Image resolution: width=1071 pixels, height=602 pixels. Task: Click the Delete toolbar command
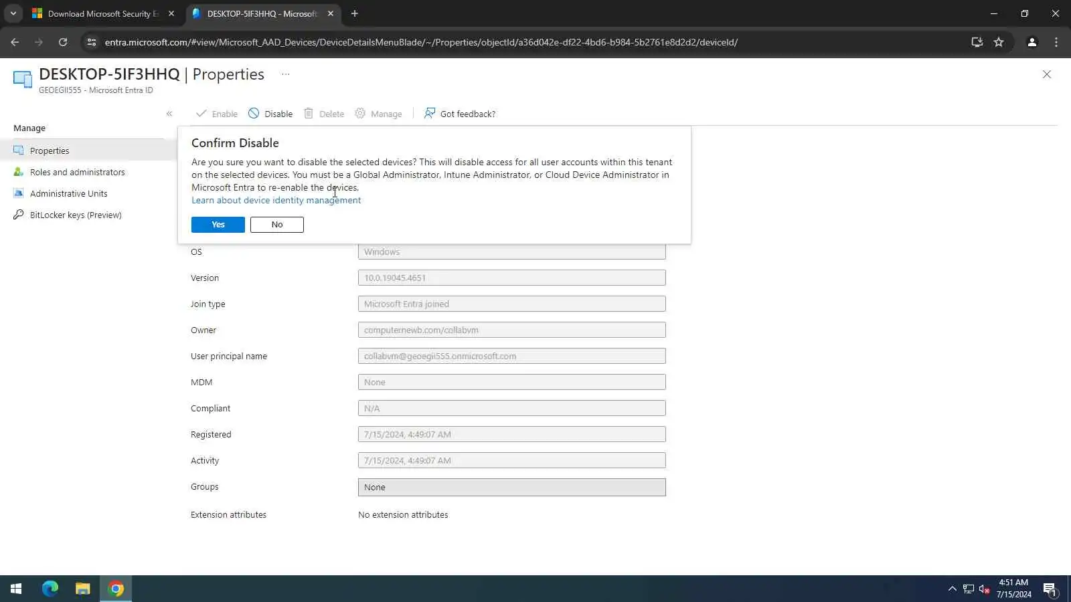coord(324,114)
